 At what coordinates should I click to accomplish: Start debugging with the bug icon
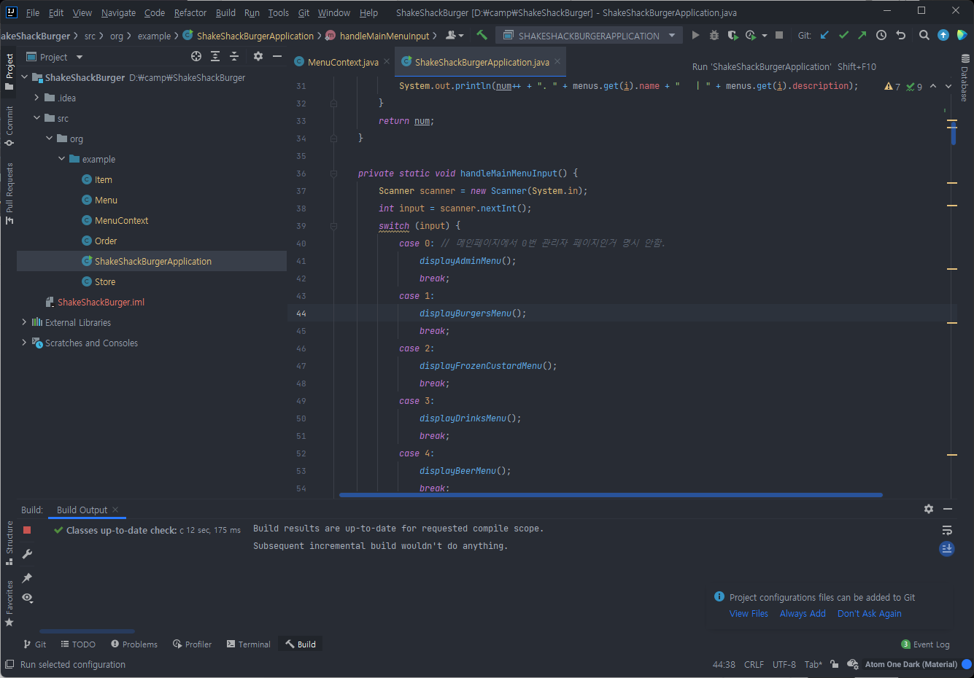pos(714,35)
